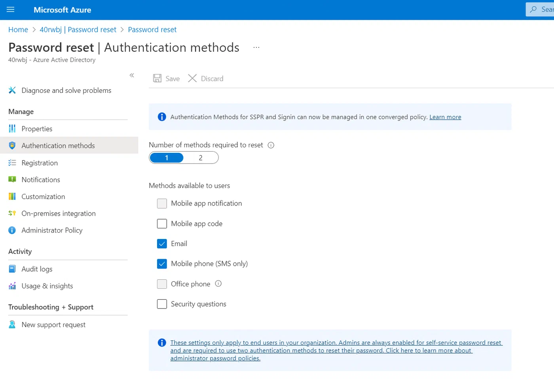Click the info icon next to Office phone

coord(218,283)
